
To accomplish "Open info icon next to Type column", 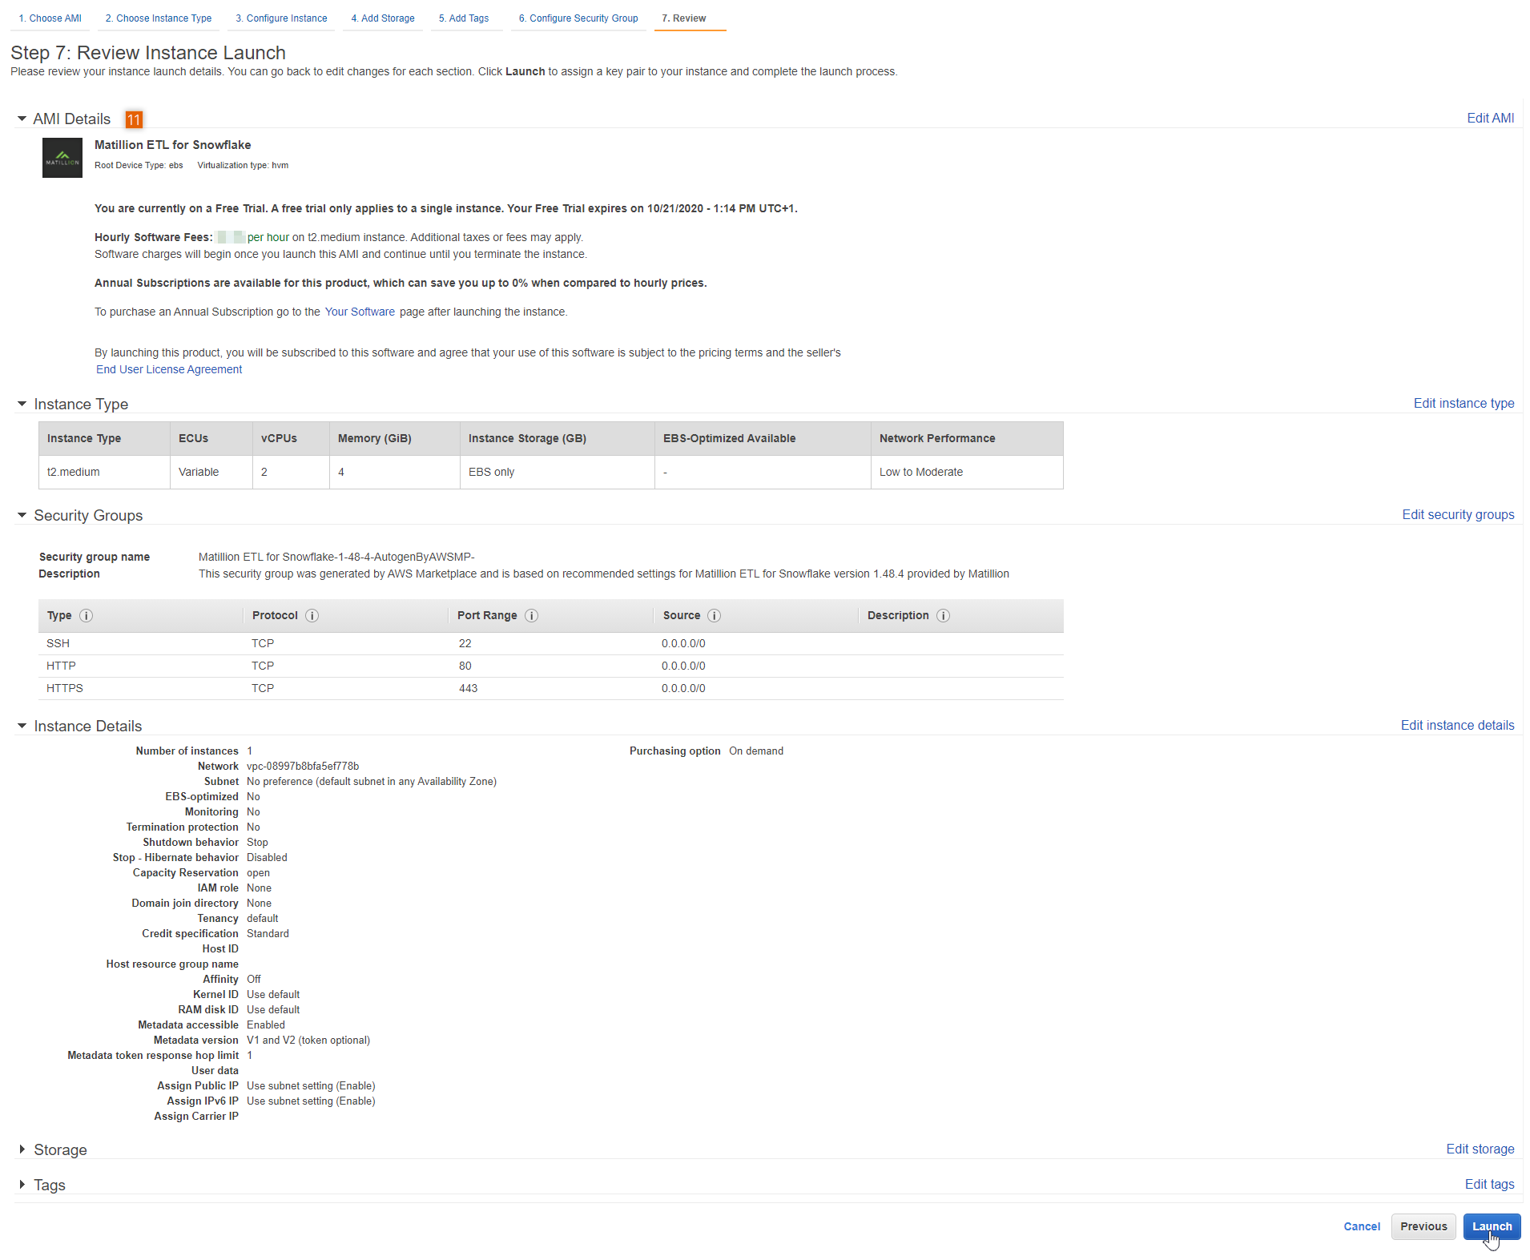I will point(87,615).
